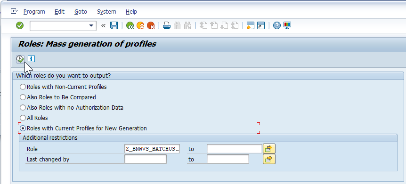This screenshot has height=184, width=406.
Task: Click the green checkmark Enter icon
Action: click(20, 25)
